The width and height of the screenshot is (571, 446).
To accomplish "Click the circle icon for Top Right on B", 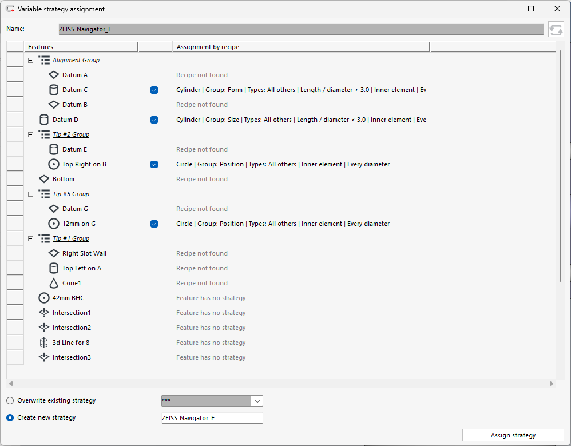I will 54,164.
